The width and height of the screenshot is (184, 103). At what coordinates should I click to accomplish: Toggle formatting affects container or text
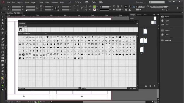click(x=3, y=82)
